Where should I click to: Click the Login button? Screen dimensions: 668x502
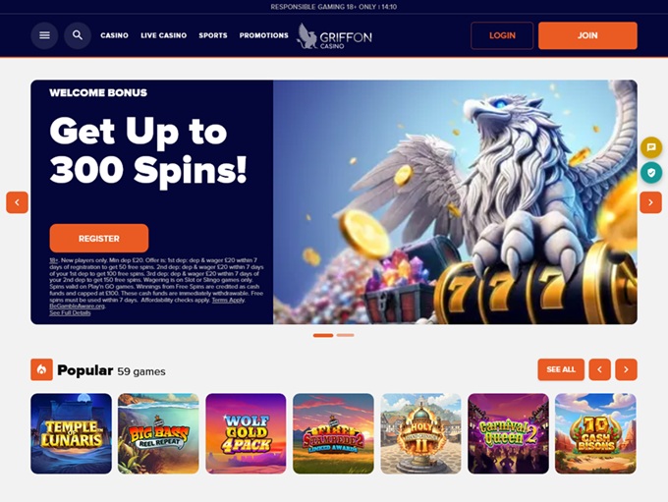pyautogui.click(x=502, y=35)
